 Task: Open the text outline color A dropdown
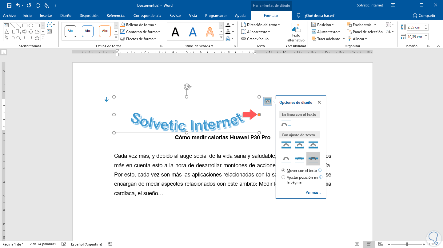coord(233,32)
